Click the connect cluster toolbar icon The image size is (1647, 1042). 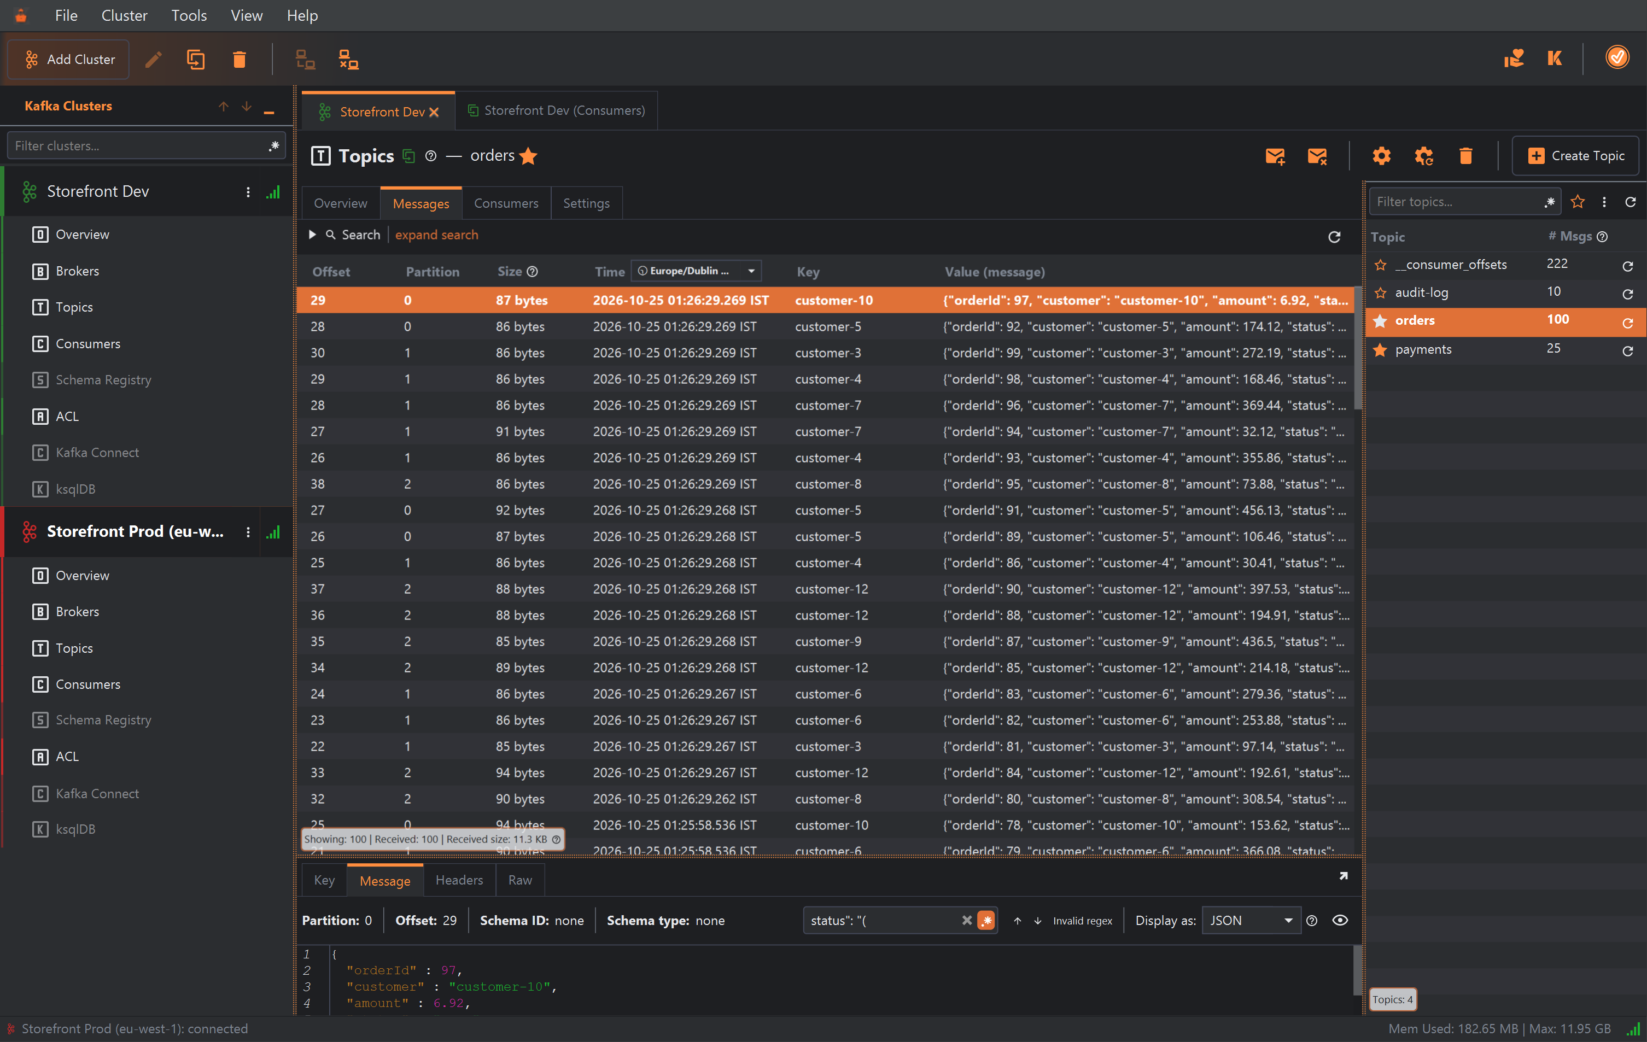pos(305,60)
